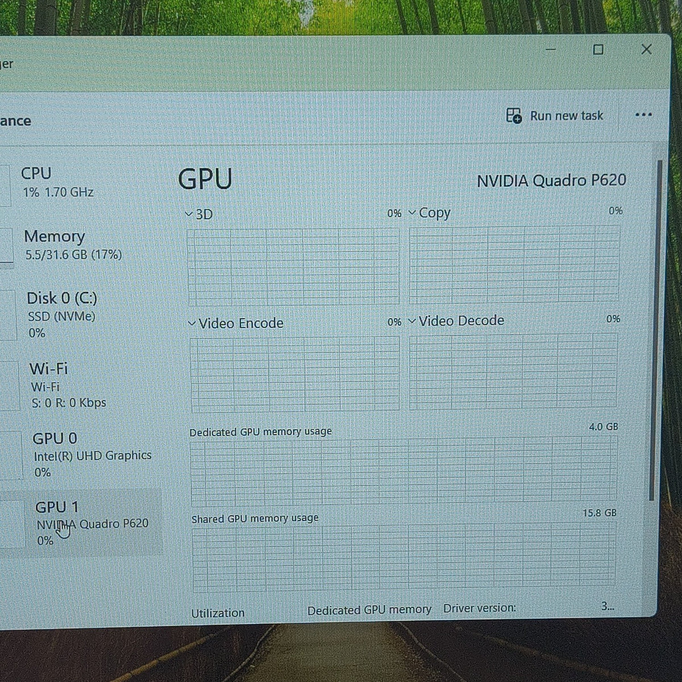Minimize the Task Manager window
Viewport: 682px width, 682px height.
coord(551,49)
